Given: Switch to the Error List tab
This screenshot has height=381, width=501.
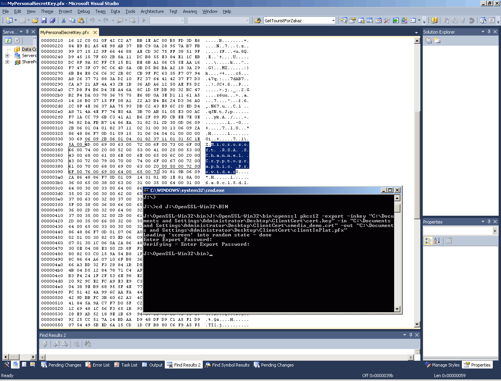Looking at the screenshot, I should point(97,365).
